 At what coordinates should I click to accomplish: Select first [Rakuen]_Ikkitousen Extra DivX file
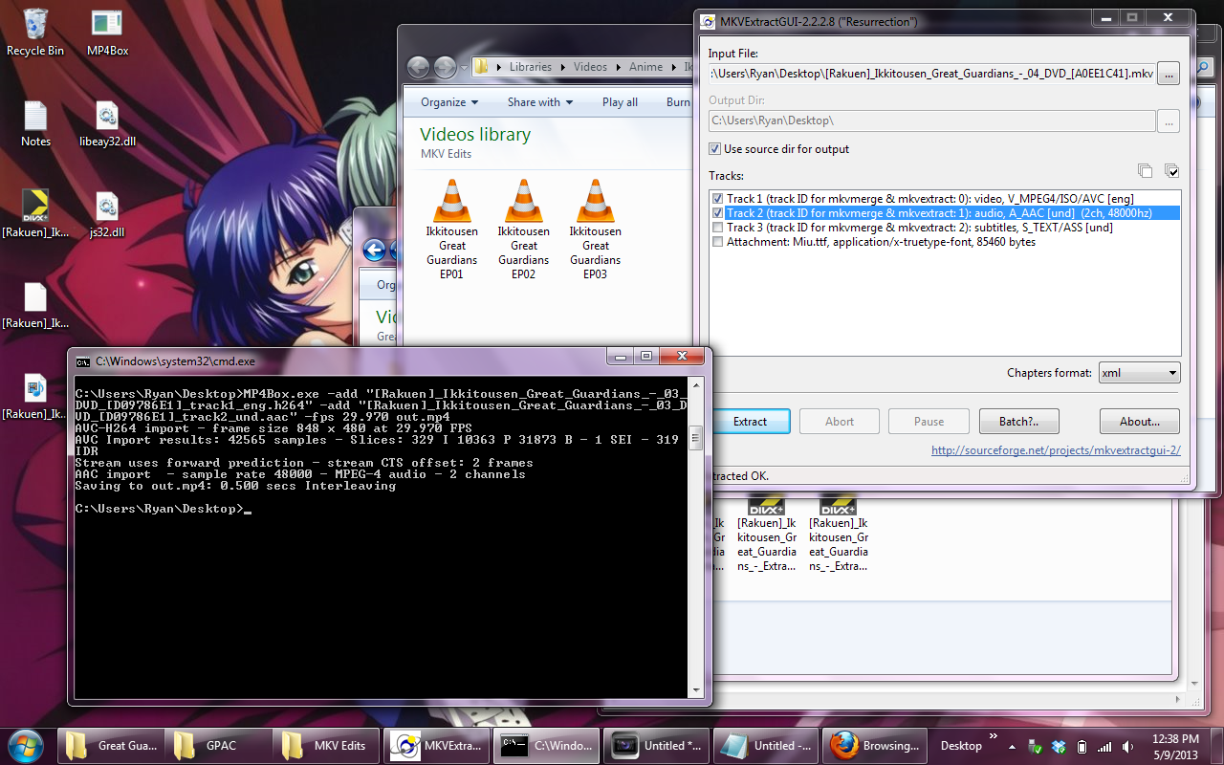click(x=766, y=535)
